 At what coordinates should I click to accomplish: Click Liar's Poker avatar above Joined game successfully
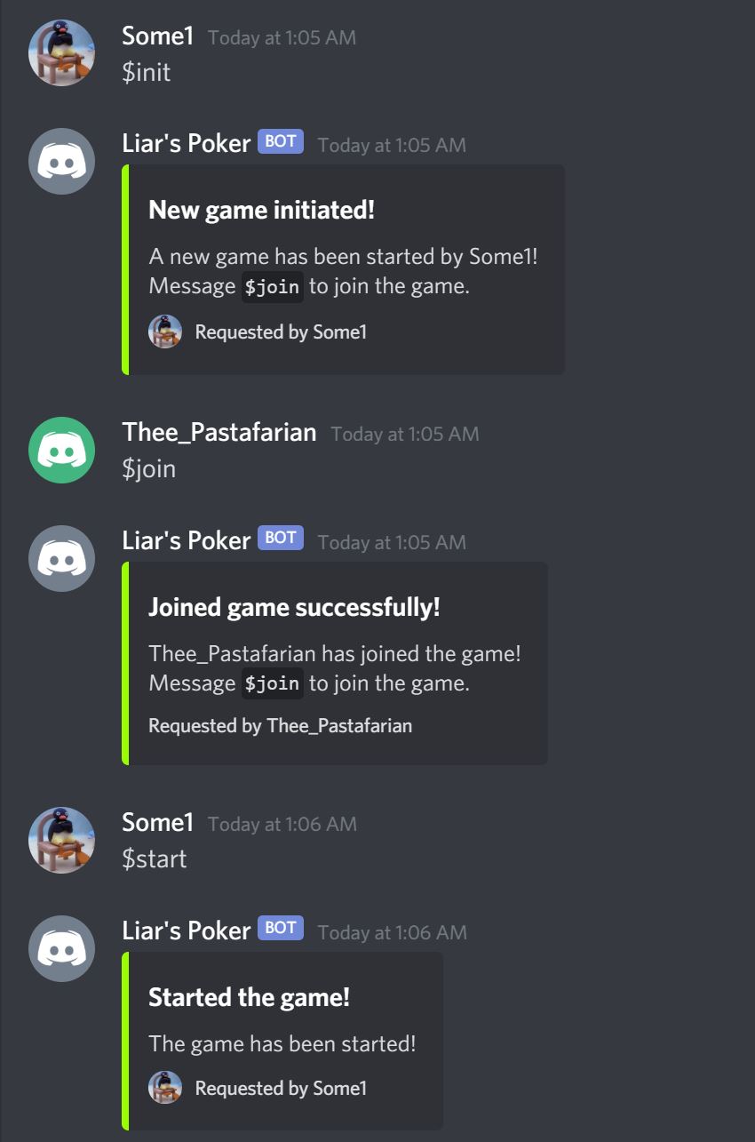pyautogui.click(x=62, y=558)
